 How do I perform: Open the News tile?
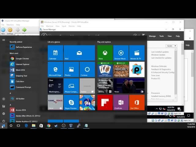(x=129, y=86)
